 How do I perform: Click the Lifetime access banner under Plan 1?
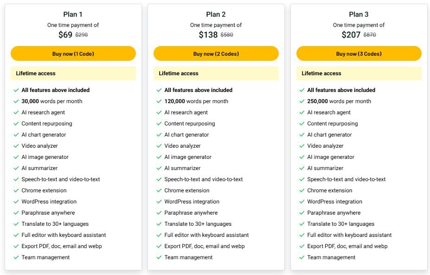click(x=73, y=73)
